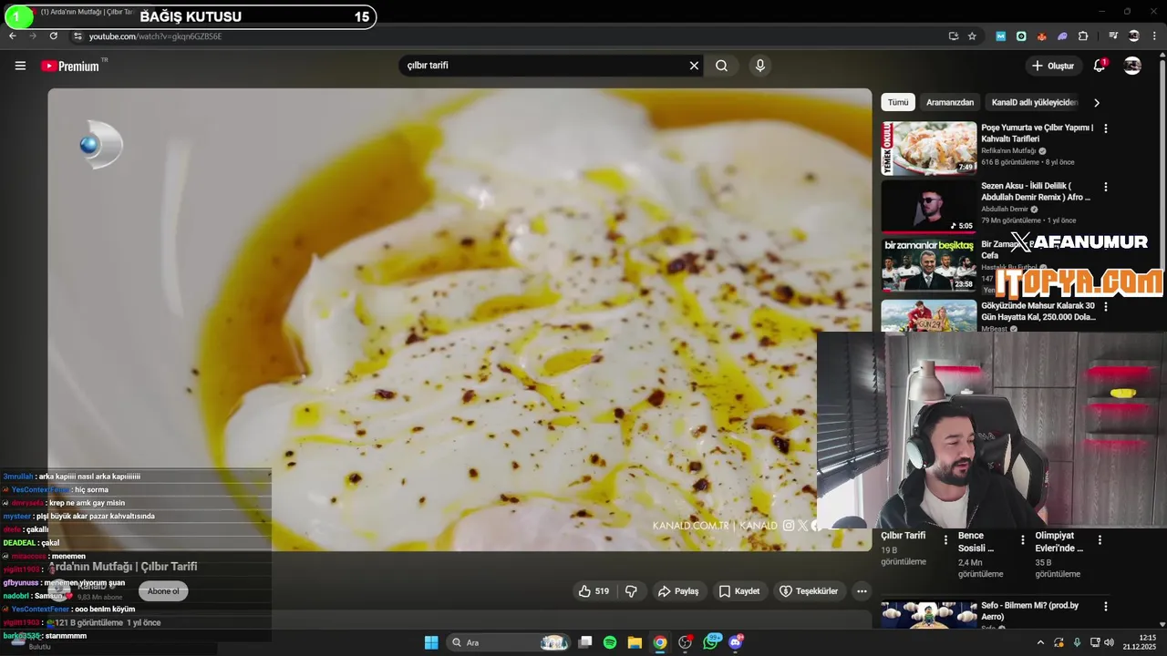The height and width of the screenshot is (656, 1167).
Task: Open YouTube notifications bell
Action: click(x=1100, y=66)
